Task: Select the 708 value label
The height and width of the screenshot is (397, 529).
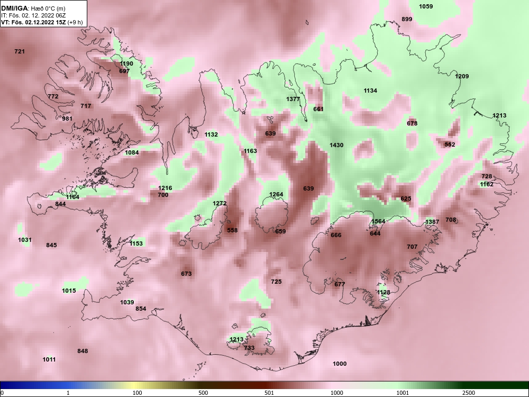Action: pos(451,220)
